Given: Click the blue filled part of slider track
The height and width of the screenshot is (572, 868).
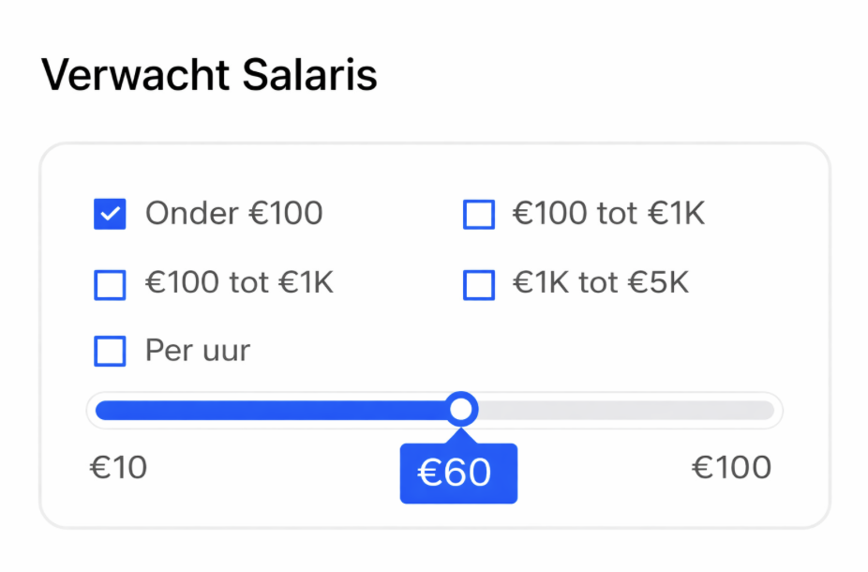Looking at the screenshot, I should 272,410.
